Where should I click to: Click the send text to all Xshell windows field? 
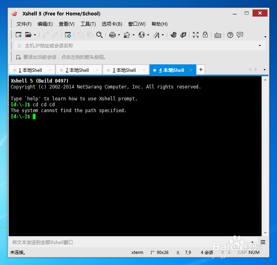click(130, 242)
